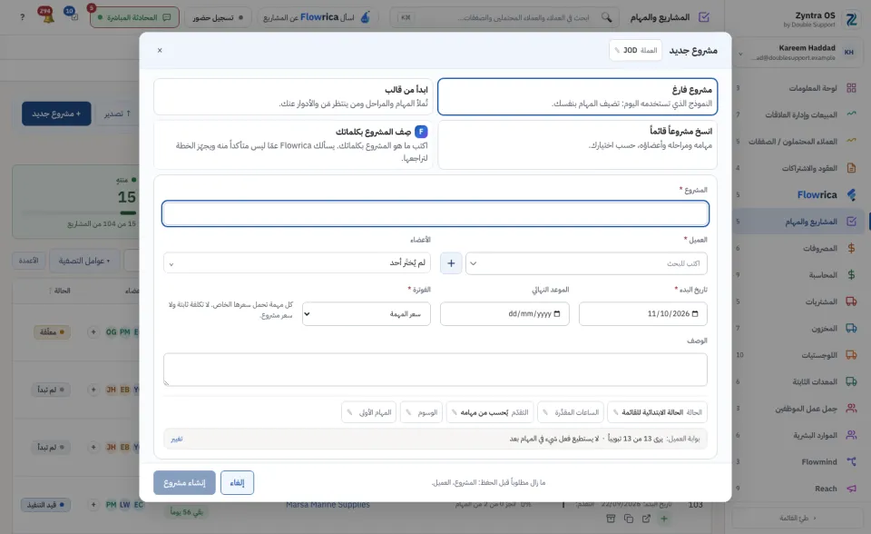
Task: Edit the الحالة initial status chip
Action: click(x=657, y=412)
